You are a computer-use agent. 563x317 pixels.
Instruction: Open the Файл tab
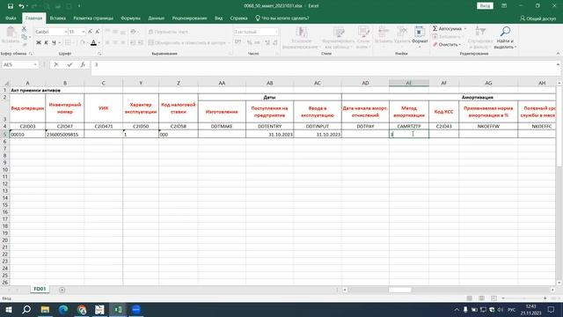tap(11, 18)
